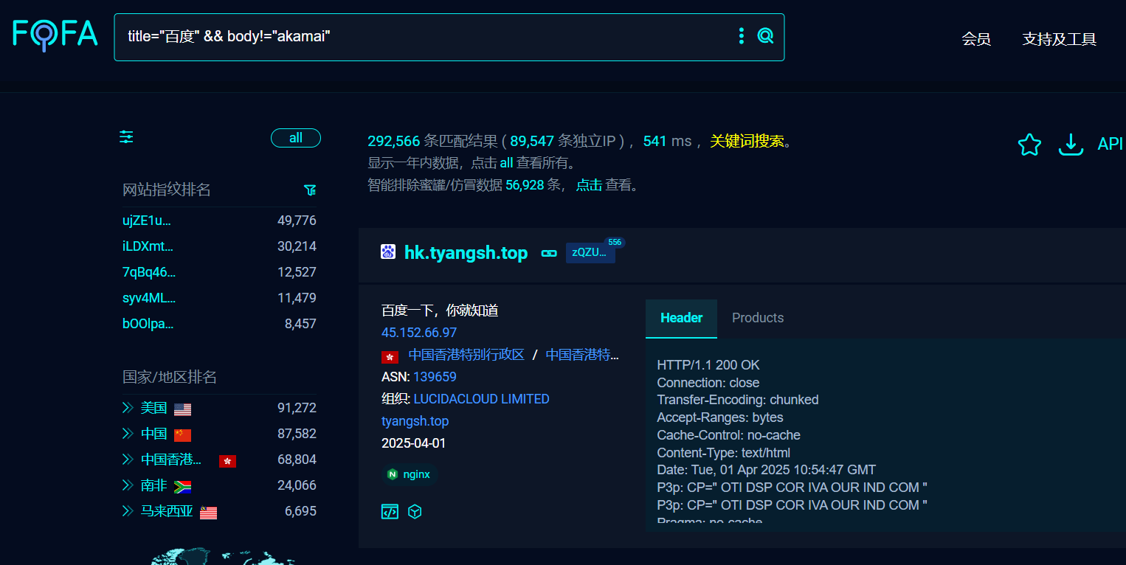Switch to the Products tab
This screenshot has width=1126, height=565.
pyautogui.click(x=758, y=318)
